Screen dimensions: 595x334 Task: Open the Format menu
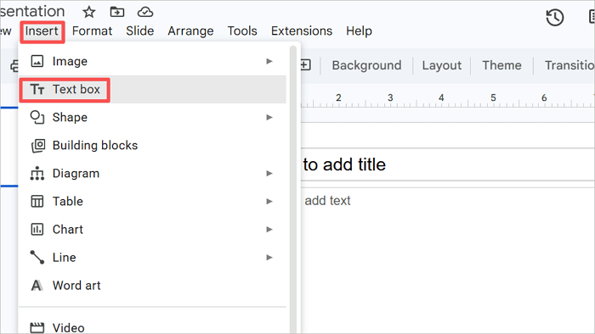92,31
